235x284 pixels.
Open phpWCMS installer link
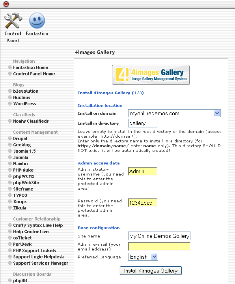tap(24, 176)
